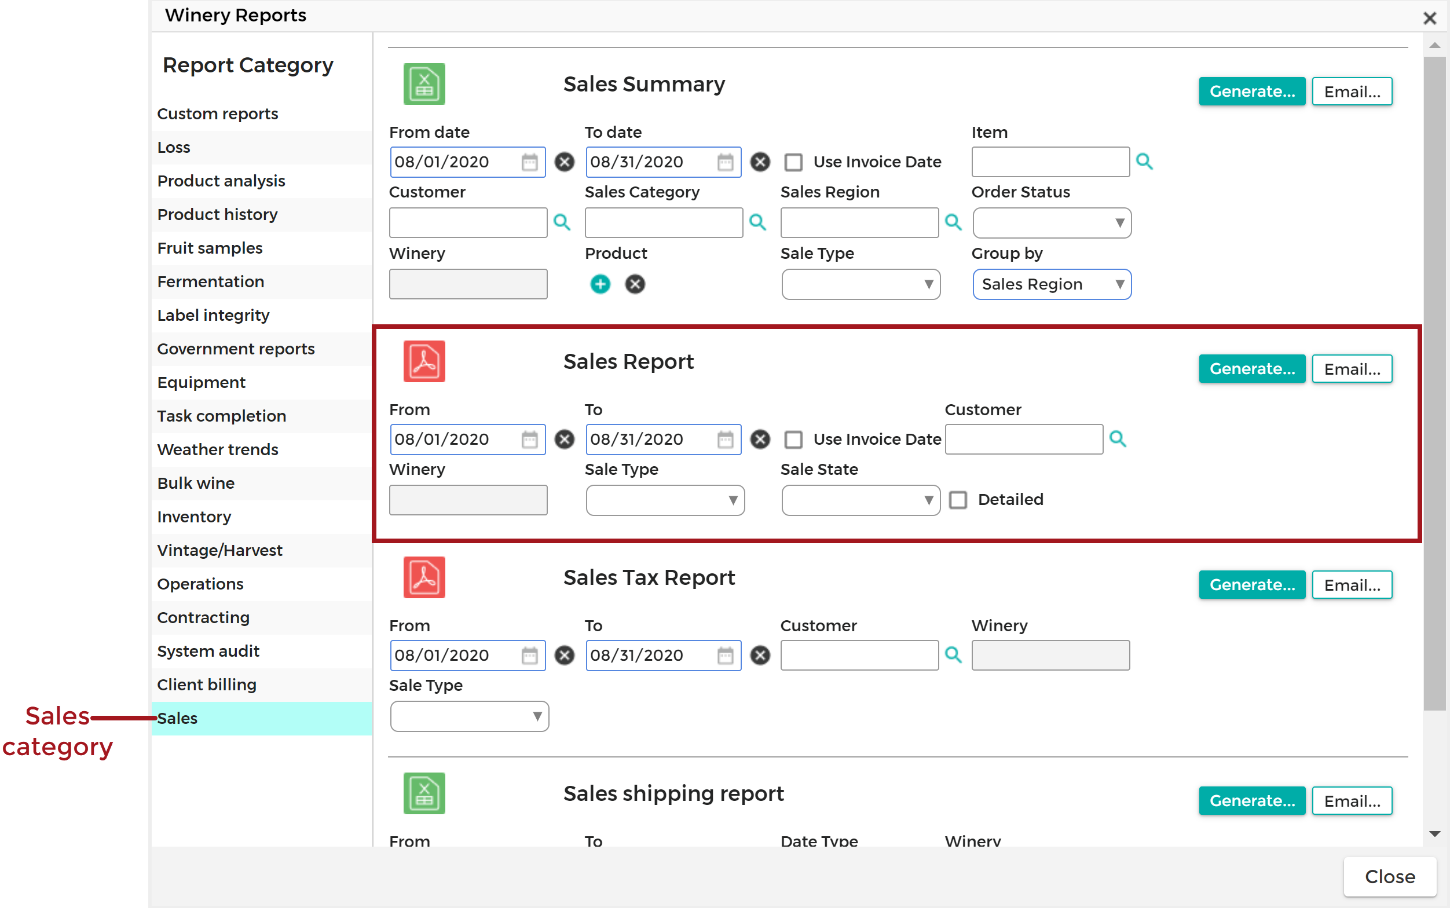Viewport: 1450px width, 915px height.
Task: Clear the Sales Tax Report To date
Action: point(760,656)
